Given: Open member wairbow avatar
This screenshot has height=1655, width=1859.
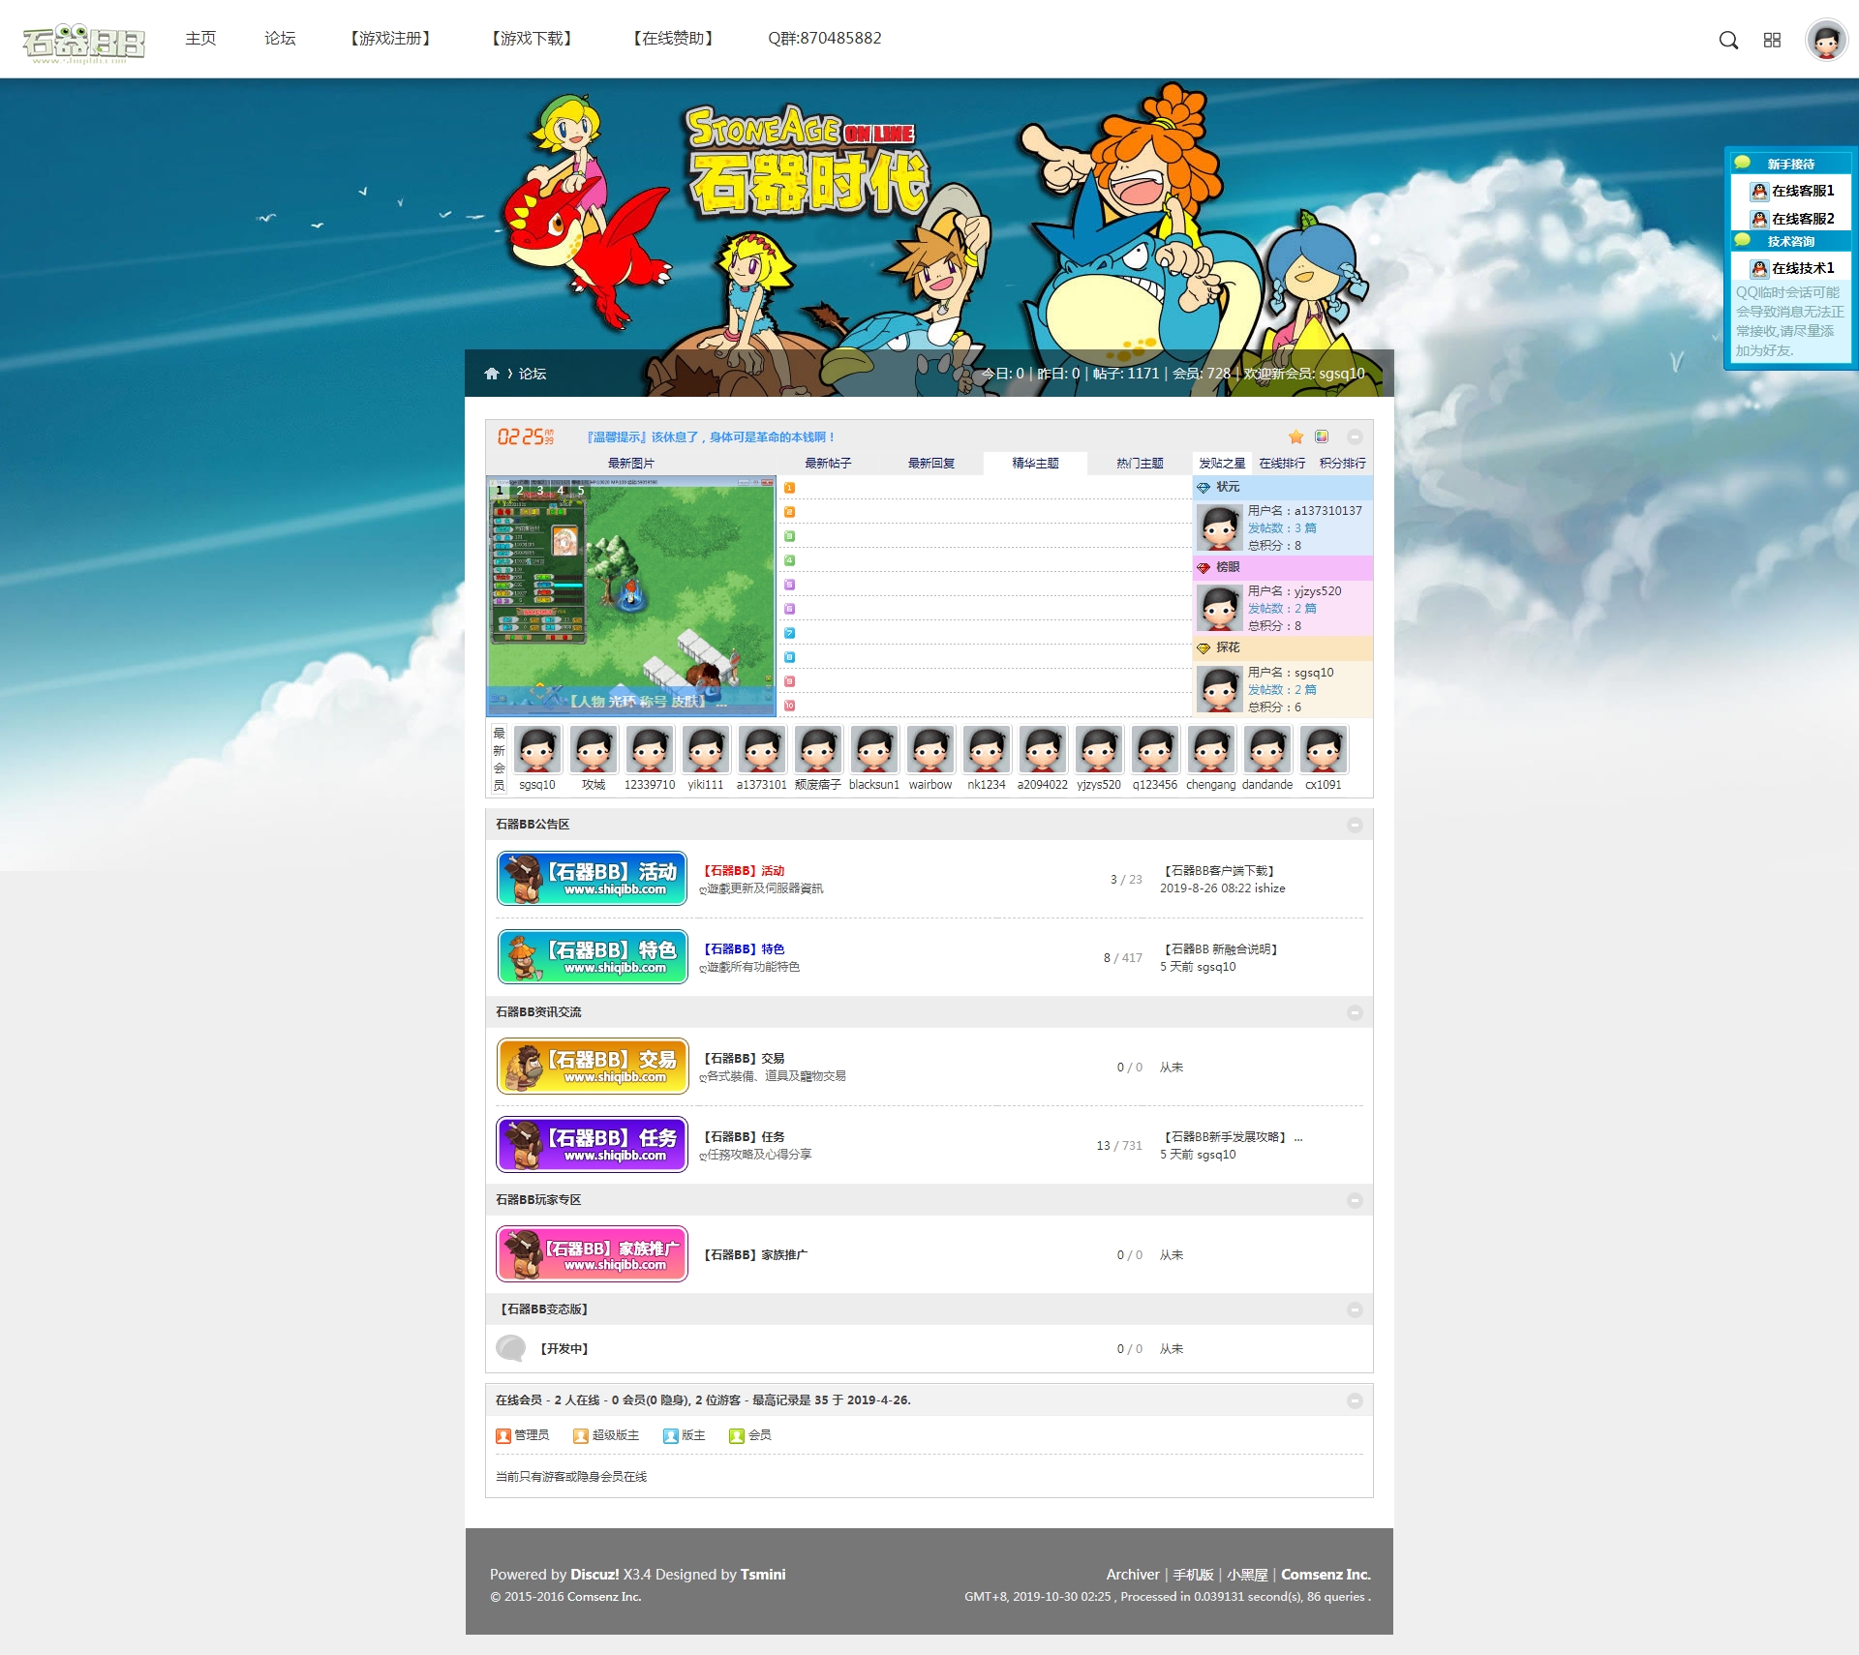Looking at the screenshot, I should [930, 749].
